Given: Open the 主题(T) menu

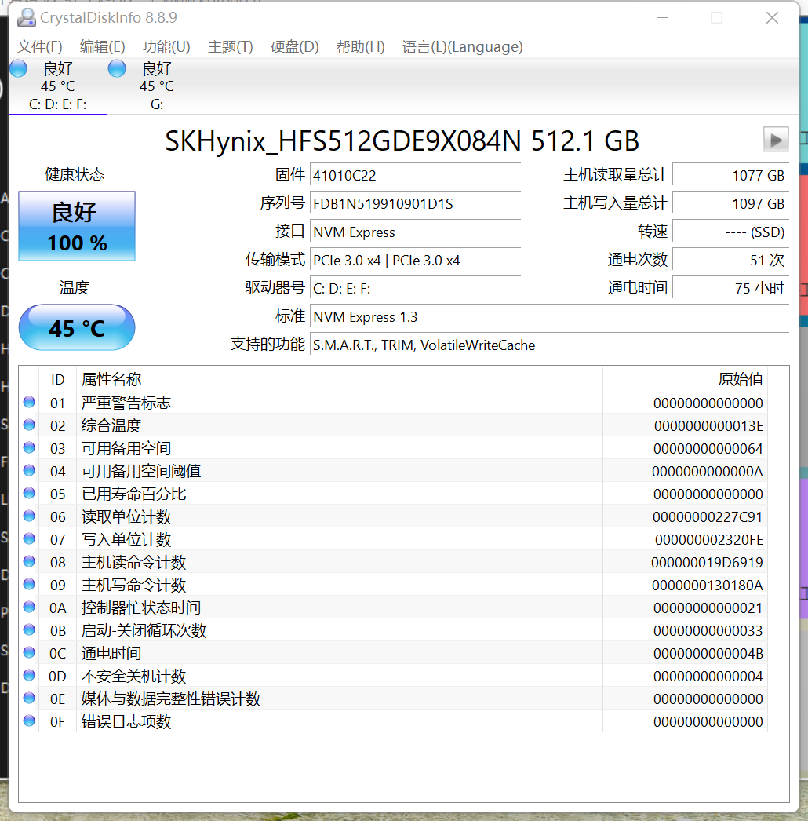Looking at the screenshot, I should pyautogui.click(x=231, y=47).
